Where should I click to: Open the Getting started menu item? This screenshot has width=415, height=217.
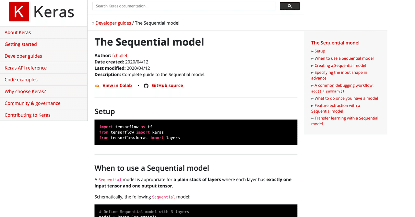coord(21,44)
